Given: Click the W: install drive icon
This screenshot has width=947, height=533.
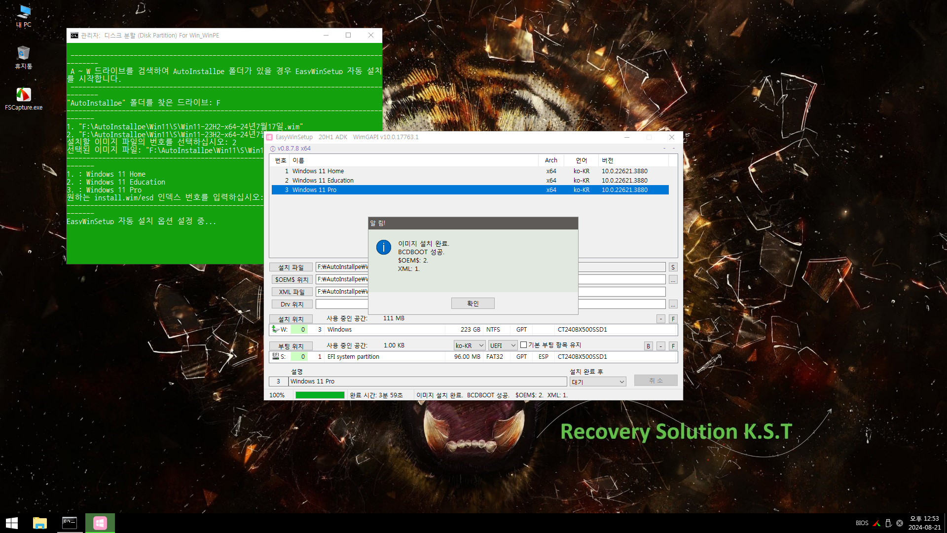Looking at the screenshot, I should (x=275, y=329).
